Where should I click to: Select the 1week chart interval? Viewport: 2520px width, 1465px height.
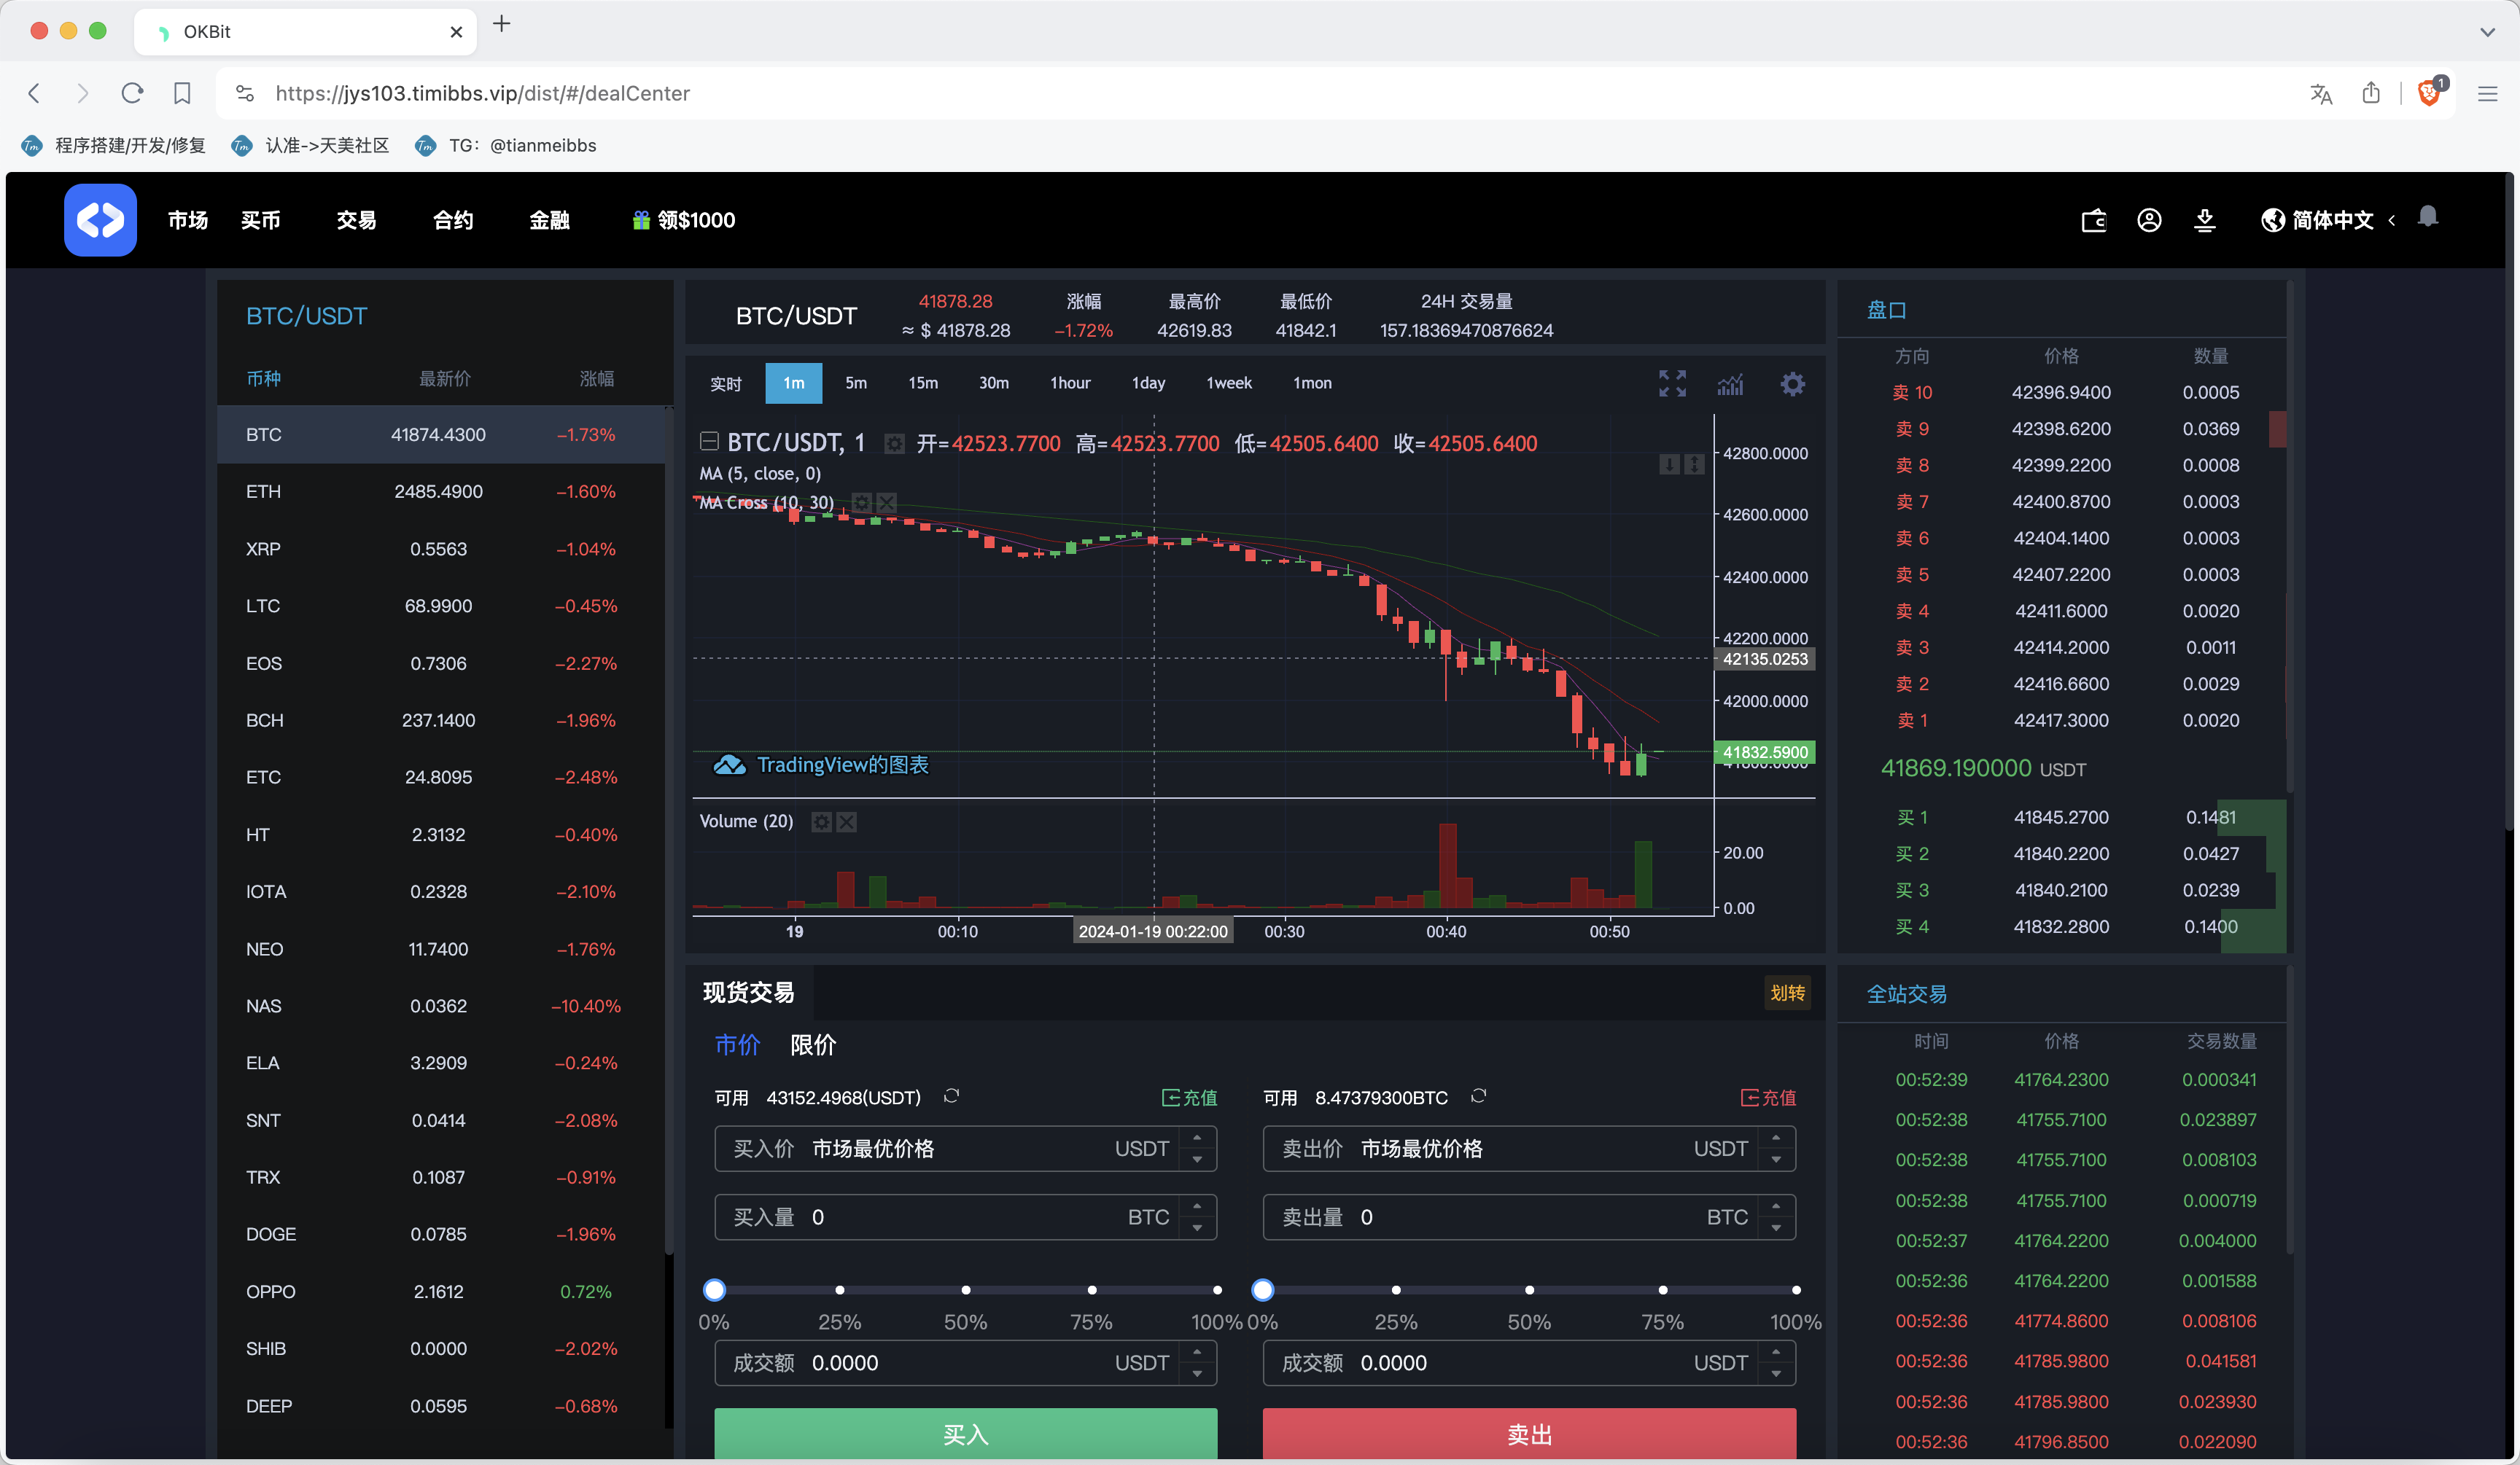1229,383
